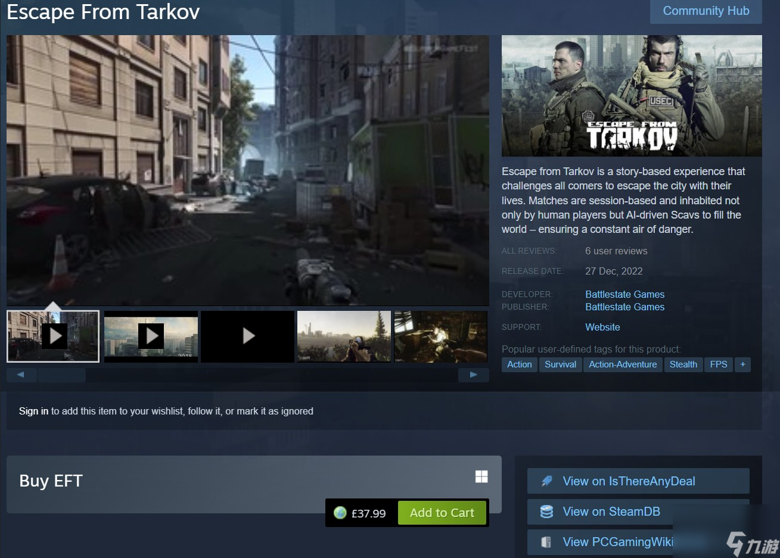This screenshot has height=558, width=780.
Task: Click the thumbnail strip right arrow
Action: click(x=474, y=375)
